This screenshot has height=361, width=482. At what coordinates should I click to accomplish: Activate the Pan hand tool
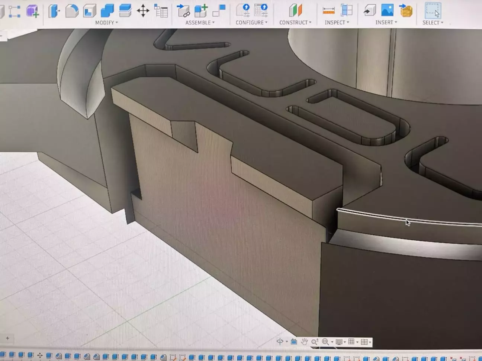304,342
